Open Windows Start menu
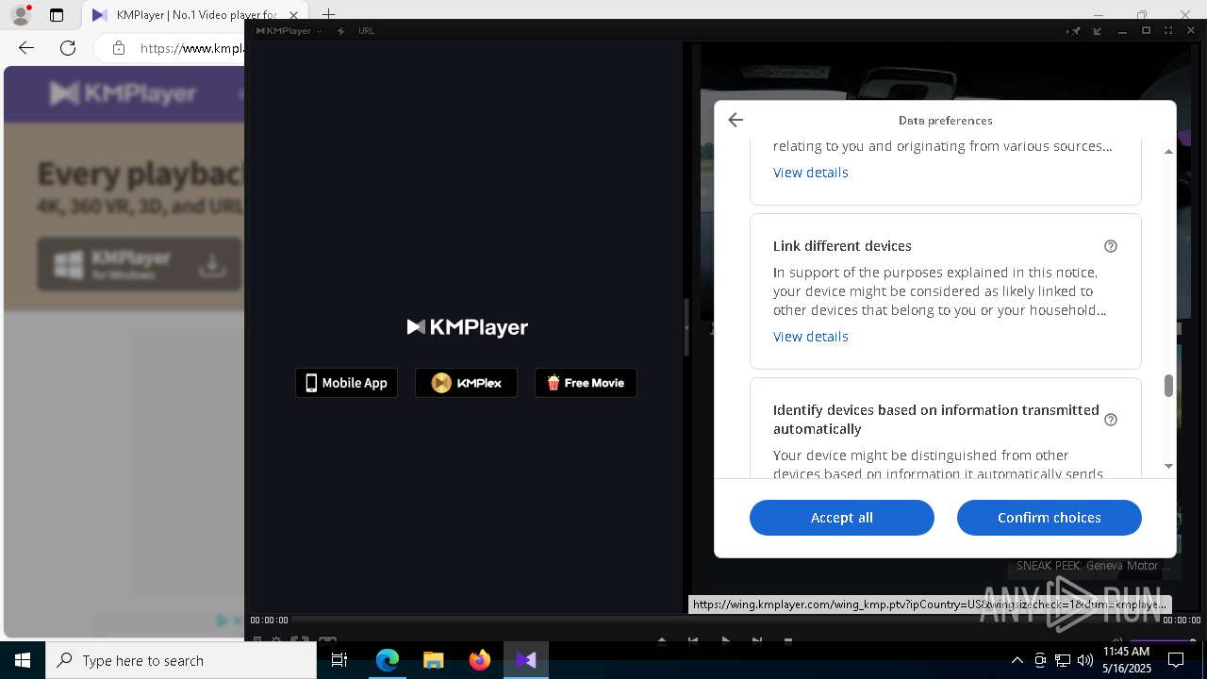1207x679 pixels. click(23, 660)
